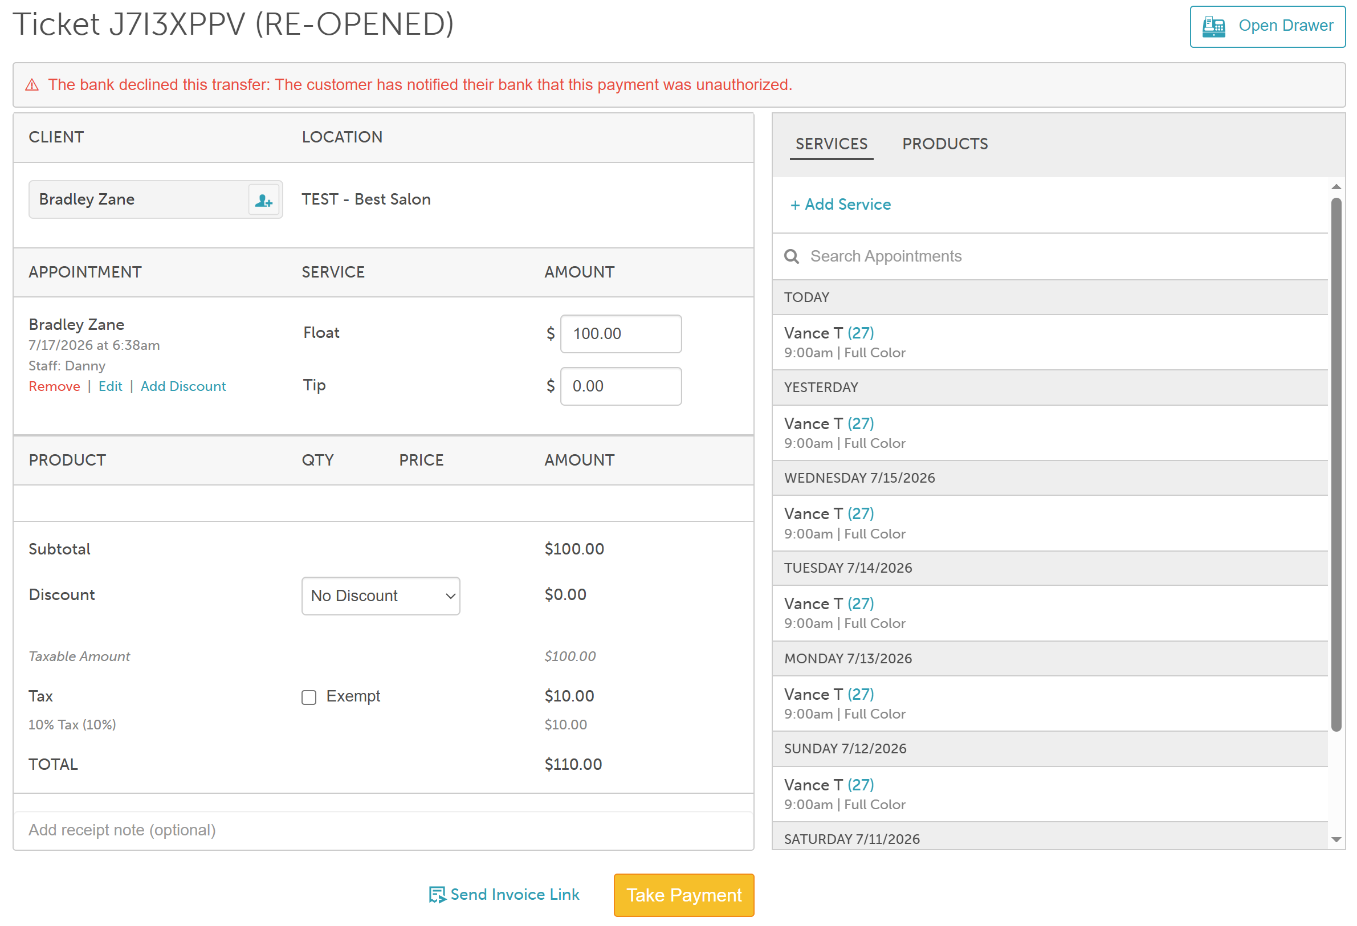This screenshot has height=926, width=1357.
Task: Switch to the Products tab
Action: [x=945, y=144]
